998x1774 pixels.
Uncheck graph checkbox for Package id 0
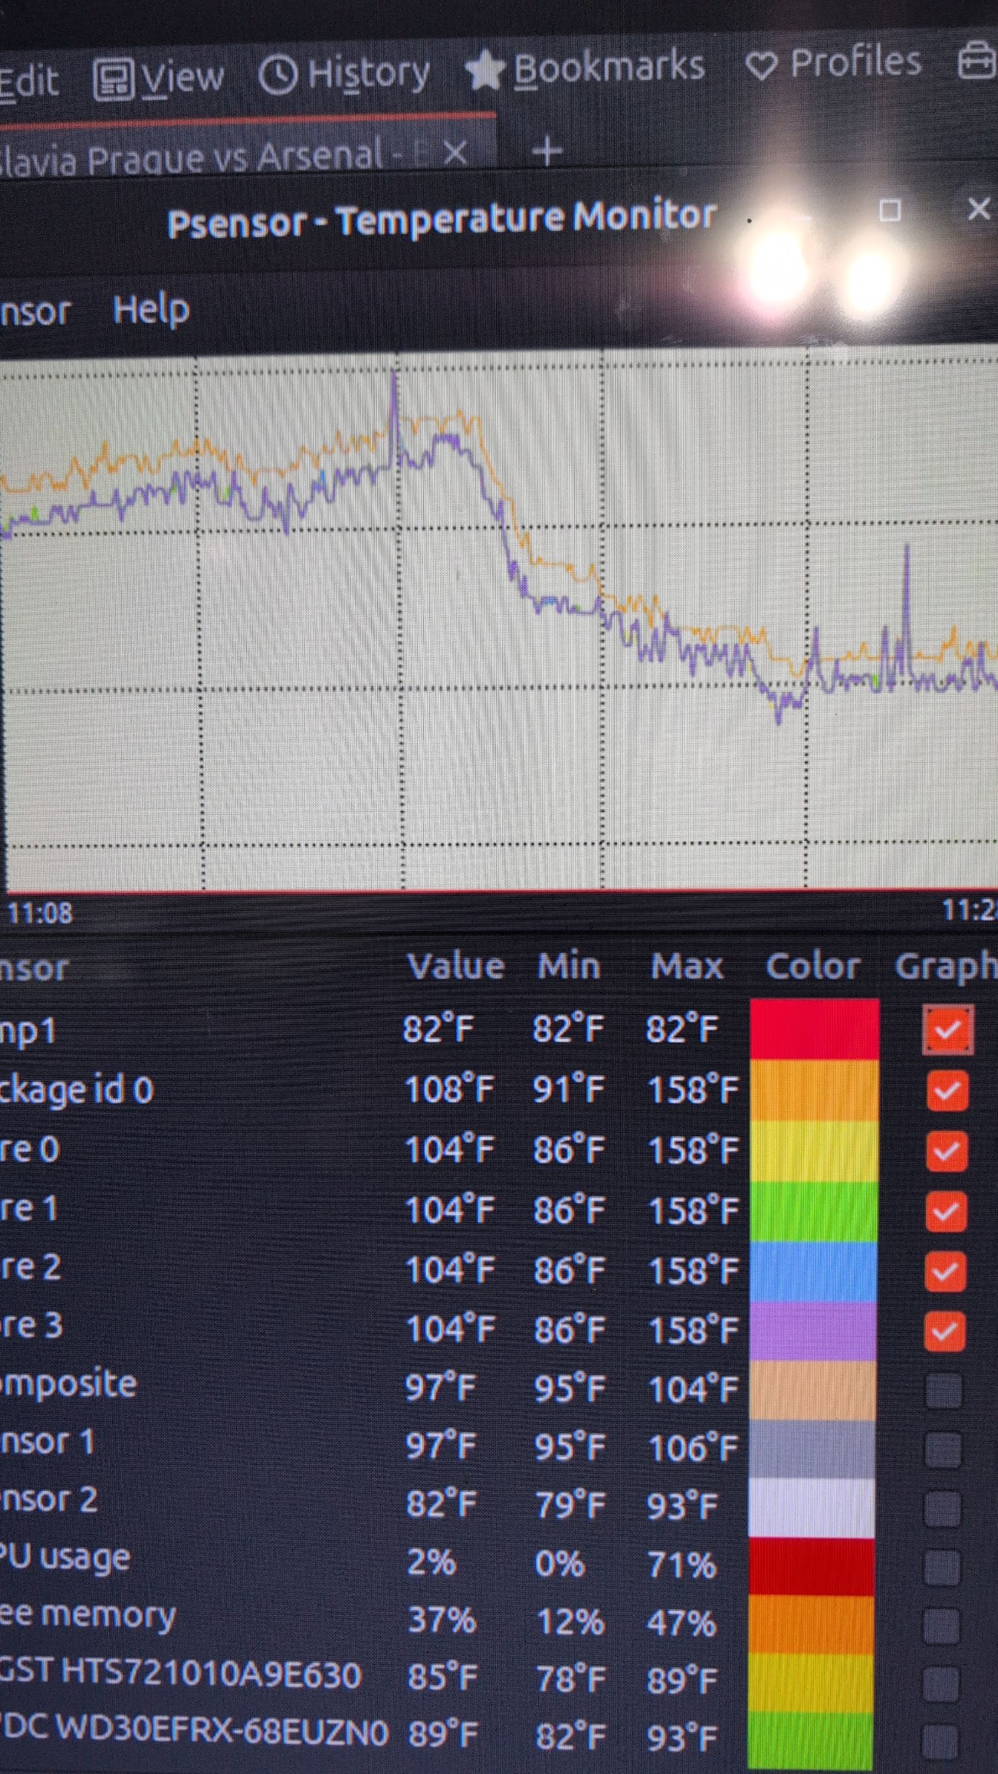(x=947, y=1090)
